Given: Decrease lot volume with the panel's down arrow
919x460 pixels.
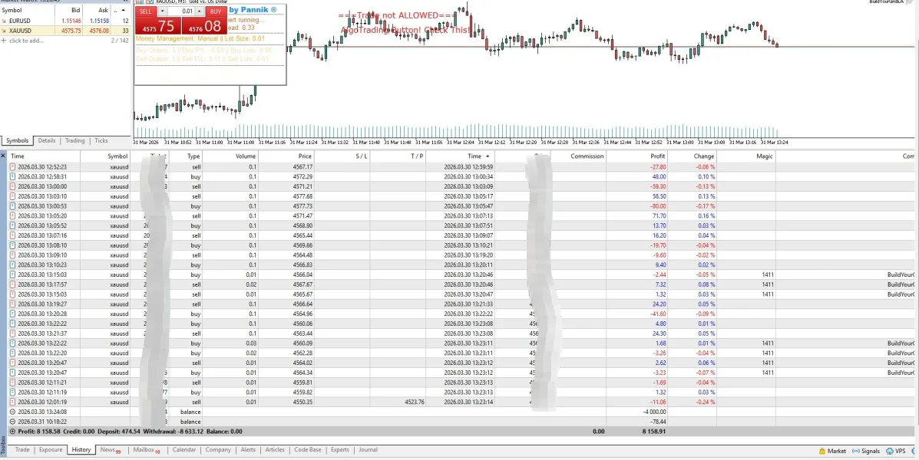Looking at the screenshot, I should pos(163,11).
